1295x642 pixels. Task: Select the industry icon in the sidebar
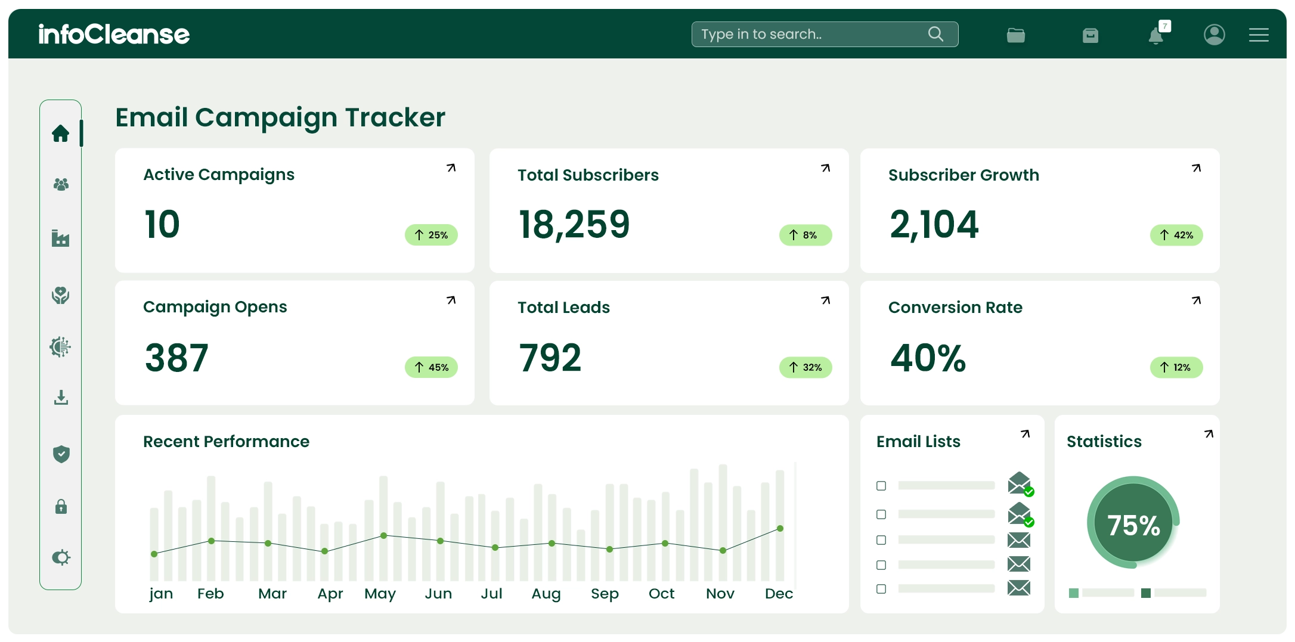[61, 238]
